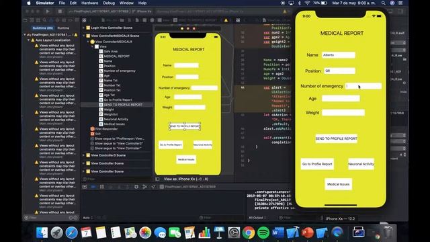Open the Report navigator icon

tap(77, 20)
